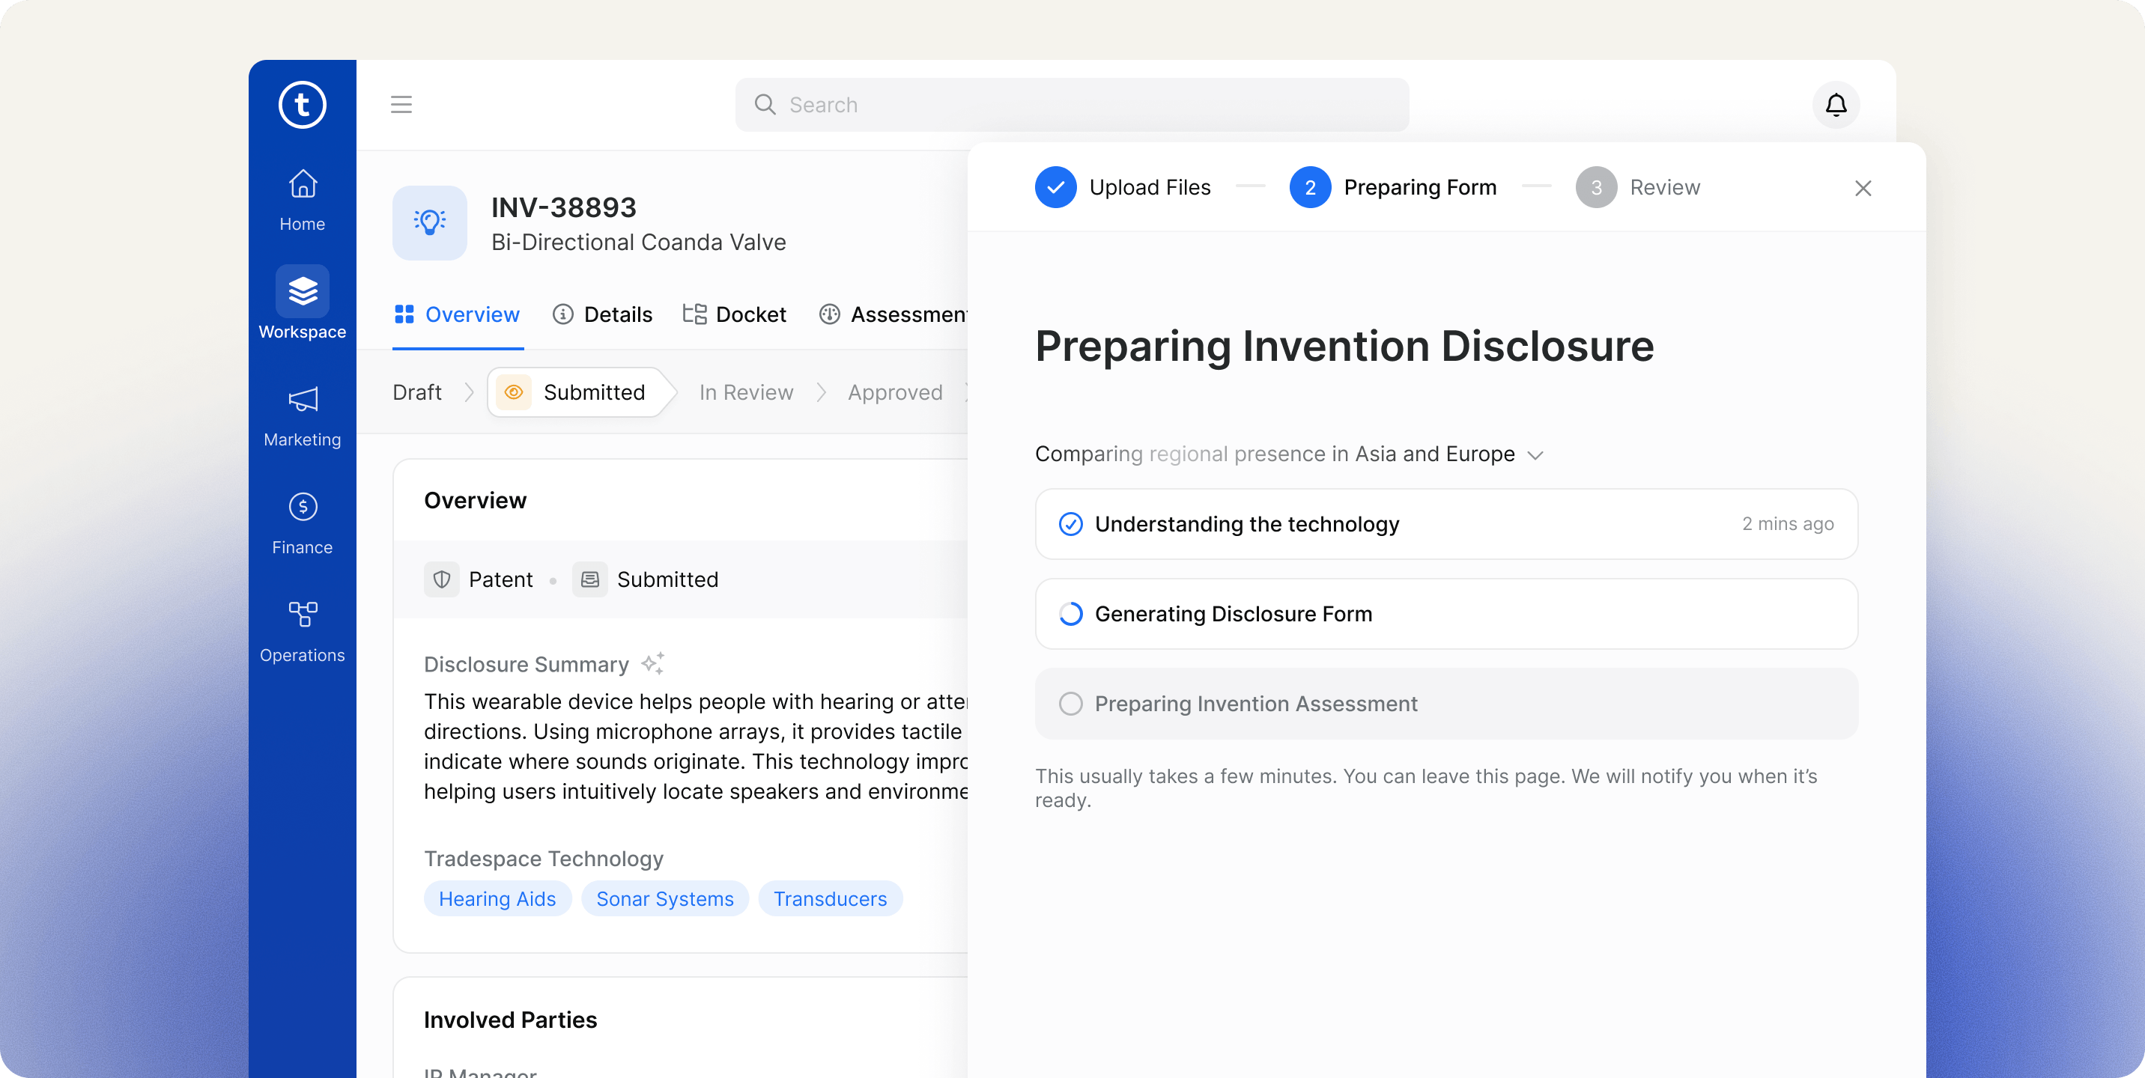Click the Generating Disclosure Form spinner

(x=1070, y=614)
